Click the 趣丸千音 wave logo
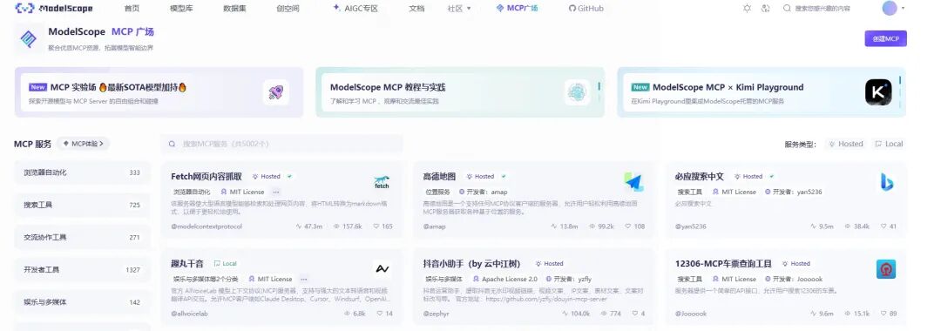This screenshot has height=331, width=941. point(382,269)
